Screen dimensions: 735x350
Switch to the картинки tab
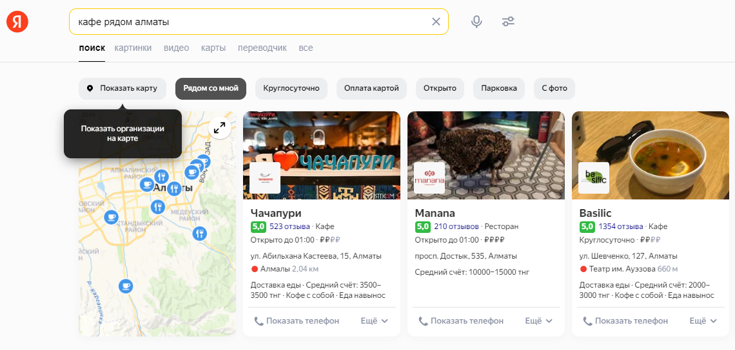pyautogui.click(x=133, y=48)
